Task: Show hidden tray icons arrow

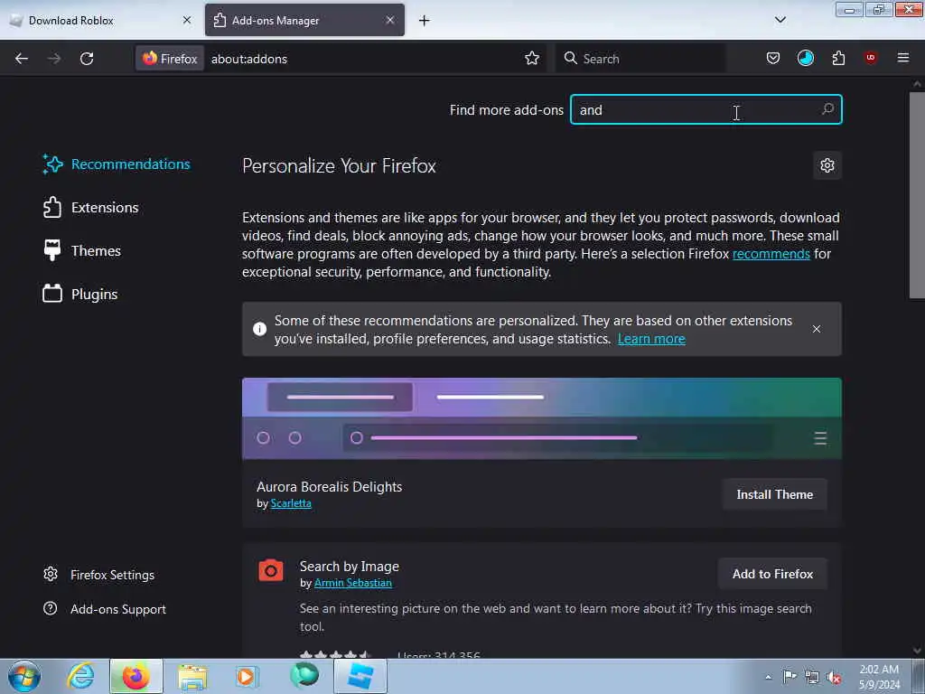Action: [x=768, y=677]
